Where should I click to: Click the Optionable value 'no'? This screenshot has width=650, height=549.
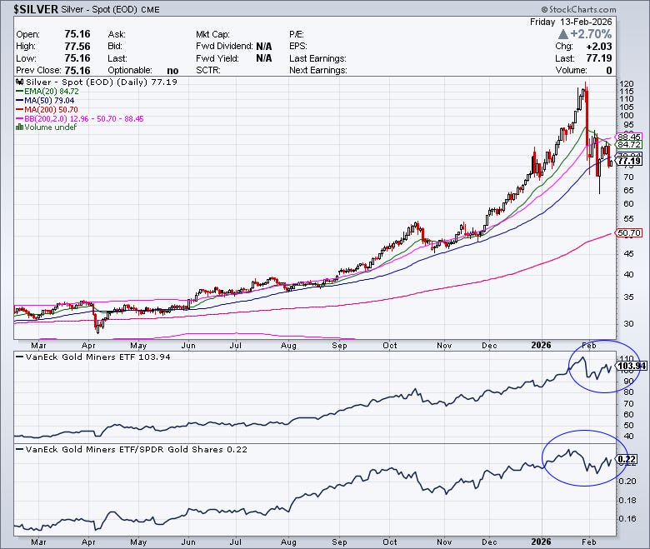tap(172, 71)
